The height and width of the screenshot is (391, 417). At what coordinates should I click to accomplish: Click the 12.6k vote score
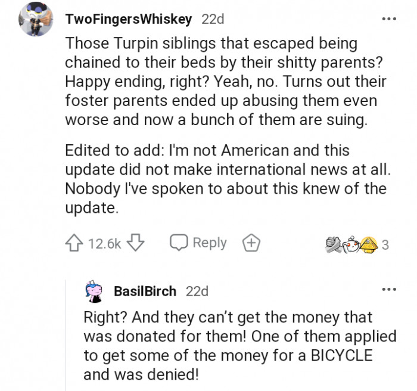point(104,244)
